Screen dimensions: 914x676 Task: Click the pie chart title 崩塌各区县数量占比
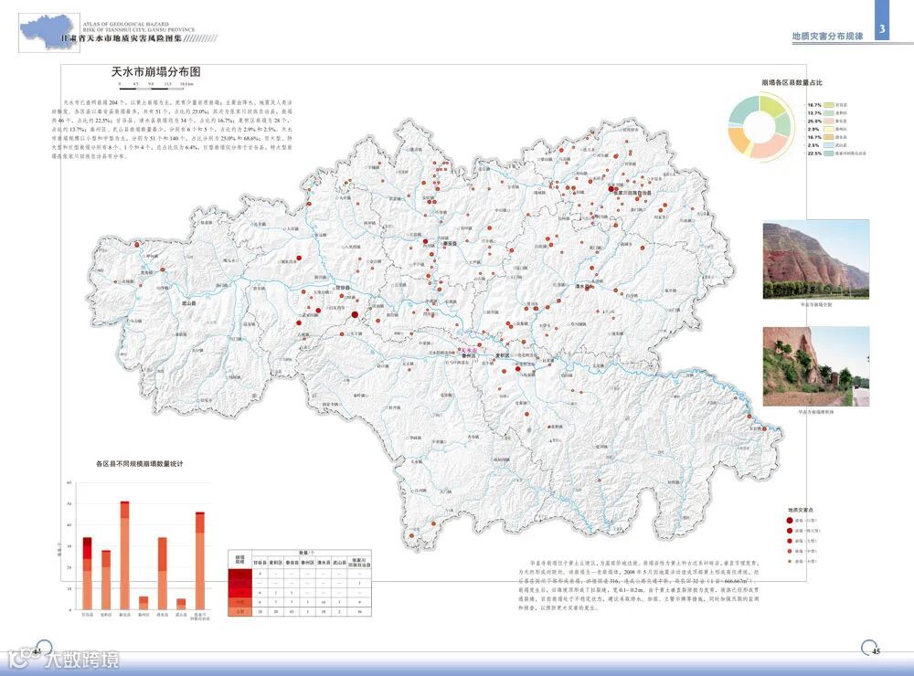pyautogui.click(x=792, y=83)
